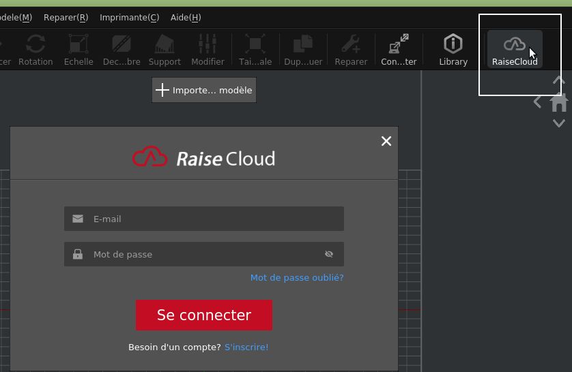Open the Imprimante(C) menu

130,18
